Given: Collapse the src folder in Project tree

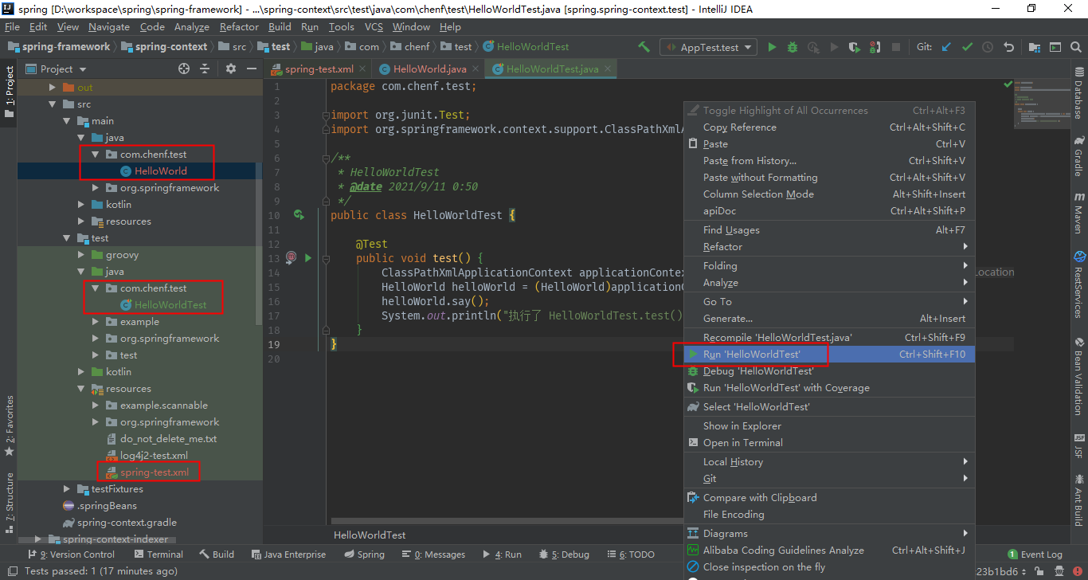Looking at the screenshot, I should click(x=53, y=104).
